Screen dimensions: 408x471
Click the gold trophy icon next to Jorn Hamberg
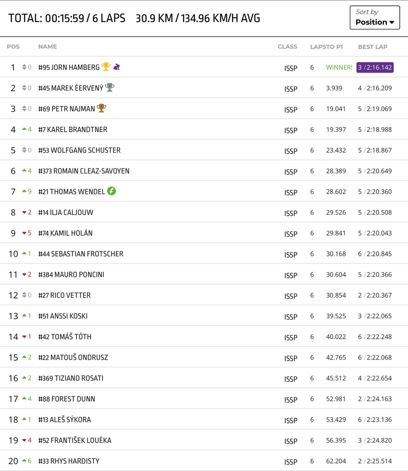106,67
